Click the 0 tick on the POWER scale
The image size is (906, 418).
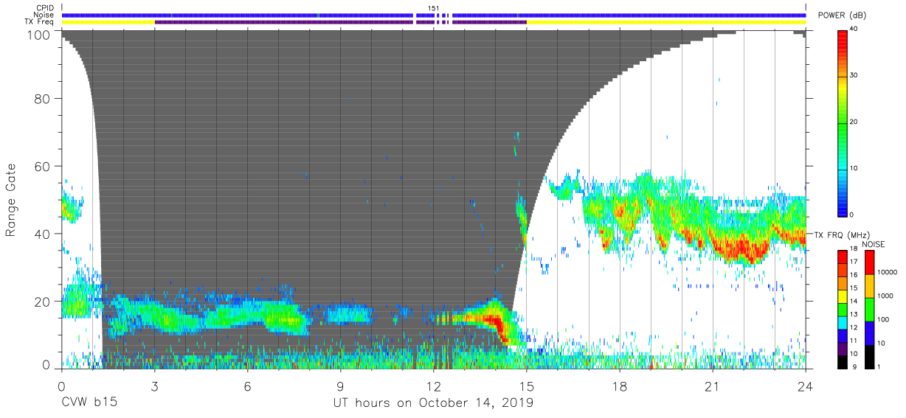coord(852,215)
